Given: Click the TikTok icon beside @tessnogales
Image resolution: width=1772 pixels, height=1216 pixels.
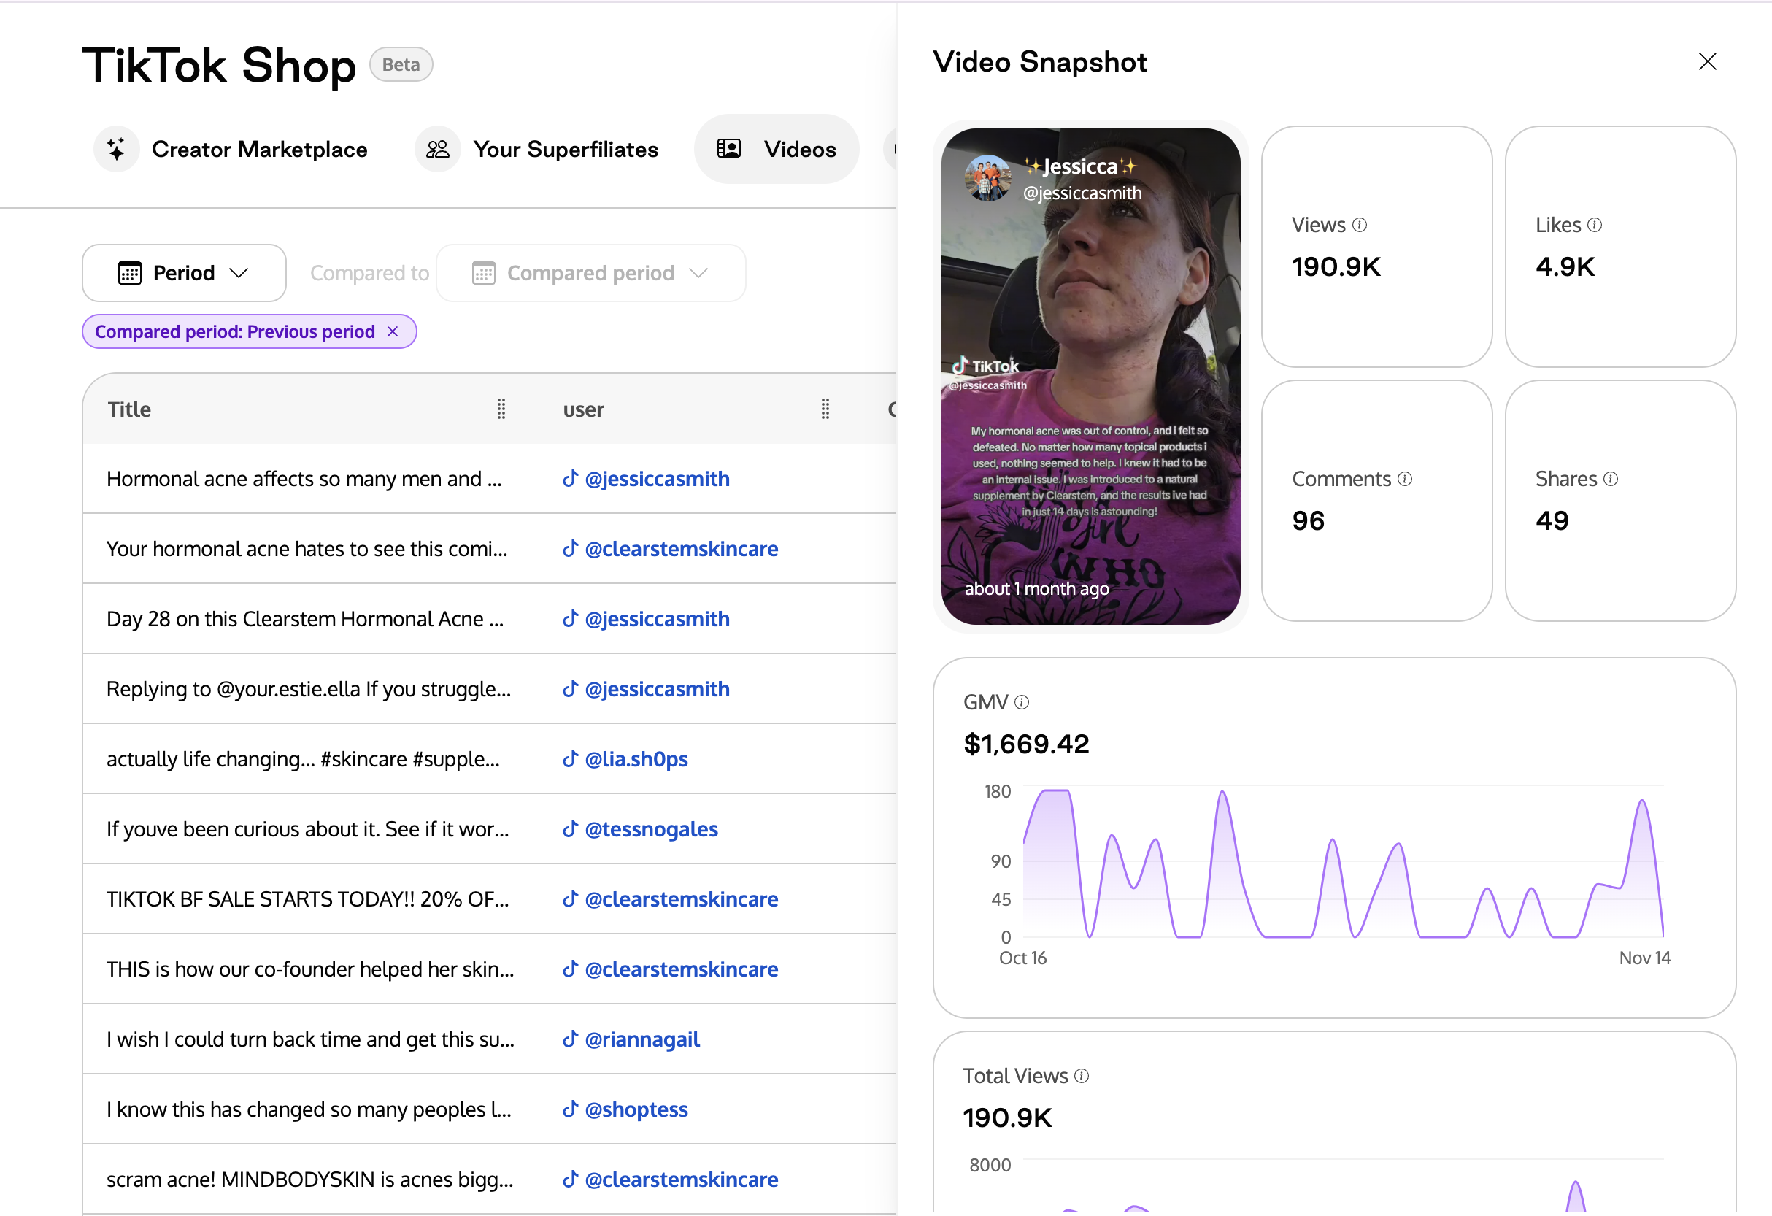Looking at the screenshot, I should [570, 828].
